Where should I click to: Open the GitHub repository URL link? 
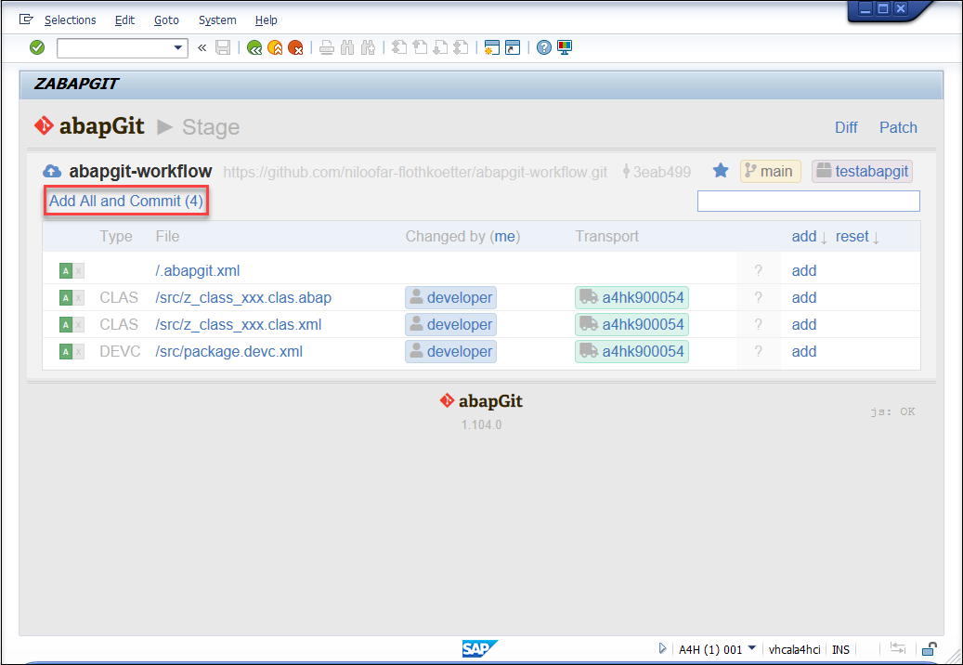pos(415,172)
